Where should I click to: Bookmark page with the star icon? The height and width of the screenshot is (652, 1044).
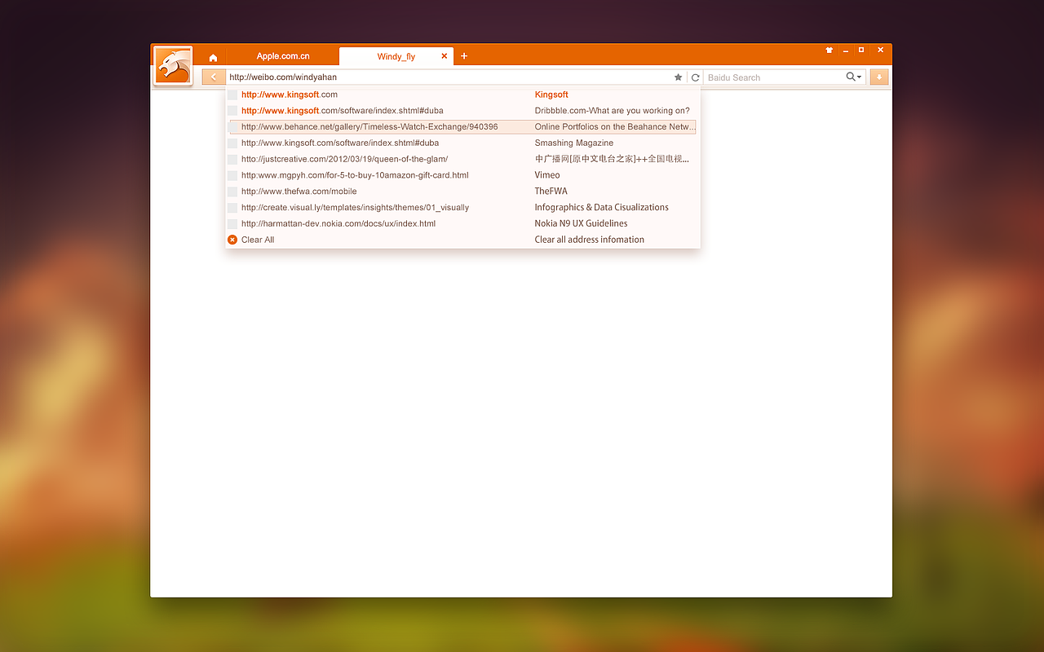point(678,77)
